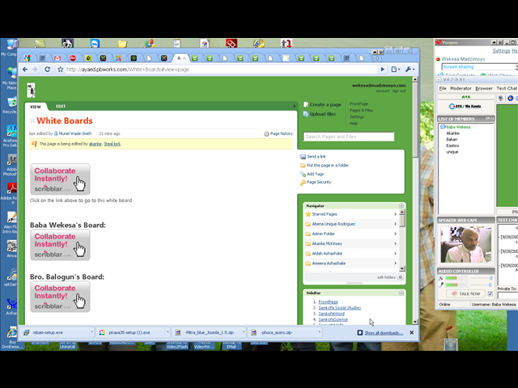Switch to the red stop-sign icon tab
Screen dimensions: 518x388
tap(73, 58)
